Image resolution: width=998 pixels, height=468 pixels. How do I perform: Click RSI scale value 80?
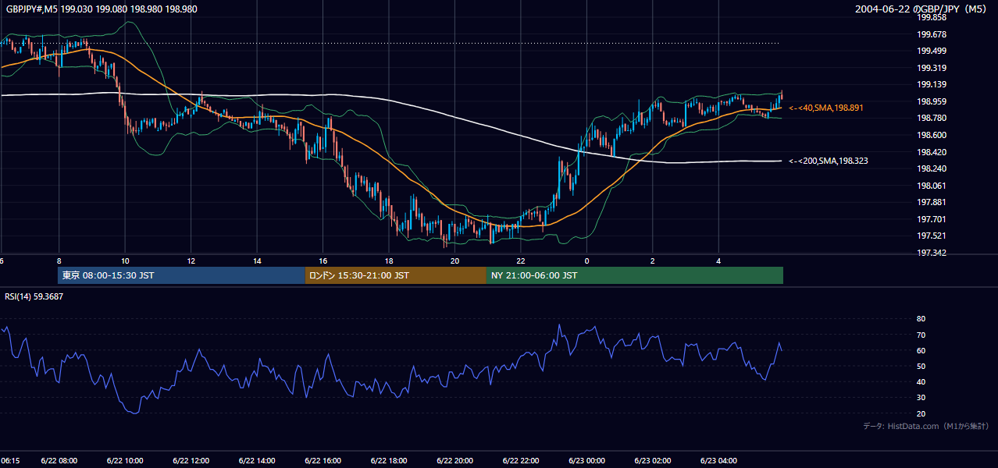[x=921, y=319]
